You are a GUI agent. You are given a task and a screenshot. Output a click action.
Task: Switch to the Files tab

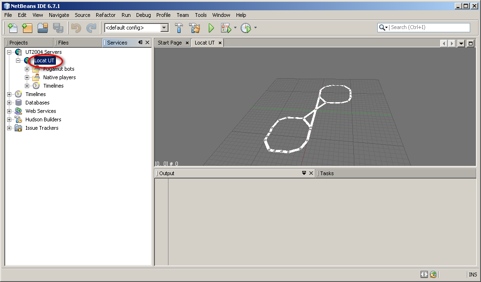(78, 43)
